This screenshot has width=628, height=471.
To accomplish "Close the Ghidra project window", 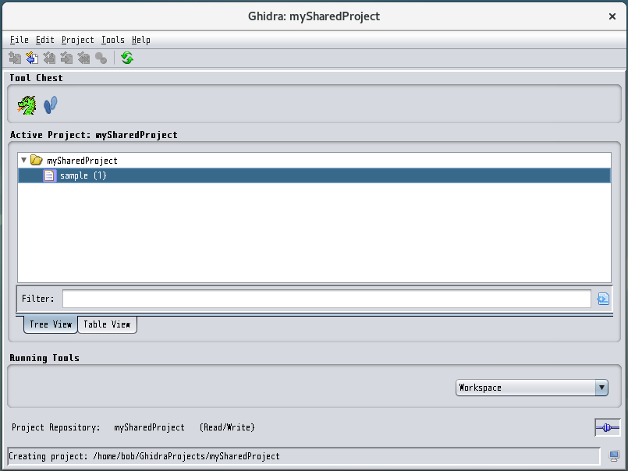I will (x=612, y=16).
